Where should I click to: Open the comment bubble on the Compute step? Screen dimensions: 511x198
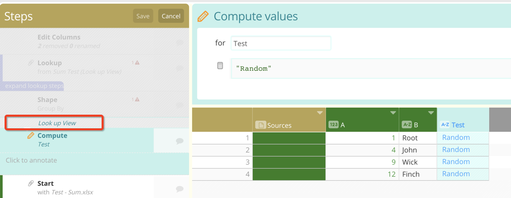point(179,141)
